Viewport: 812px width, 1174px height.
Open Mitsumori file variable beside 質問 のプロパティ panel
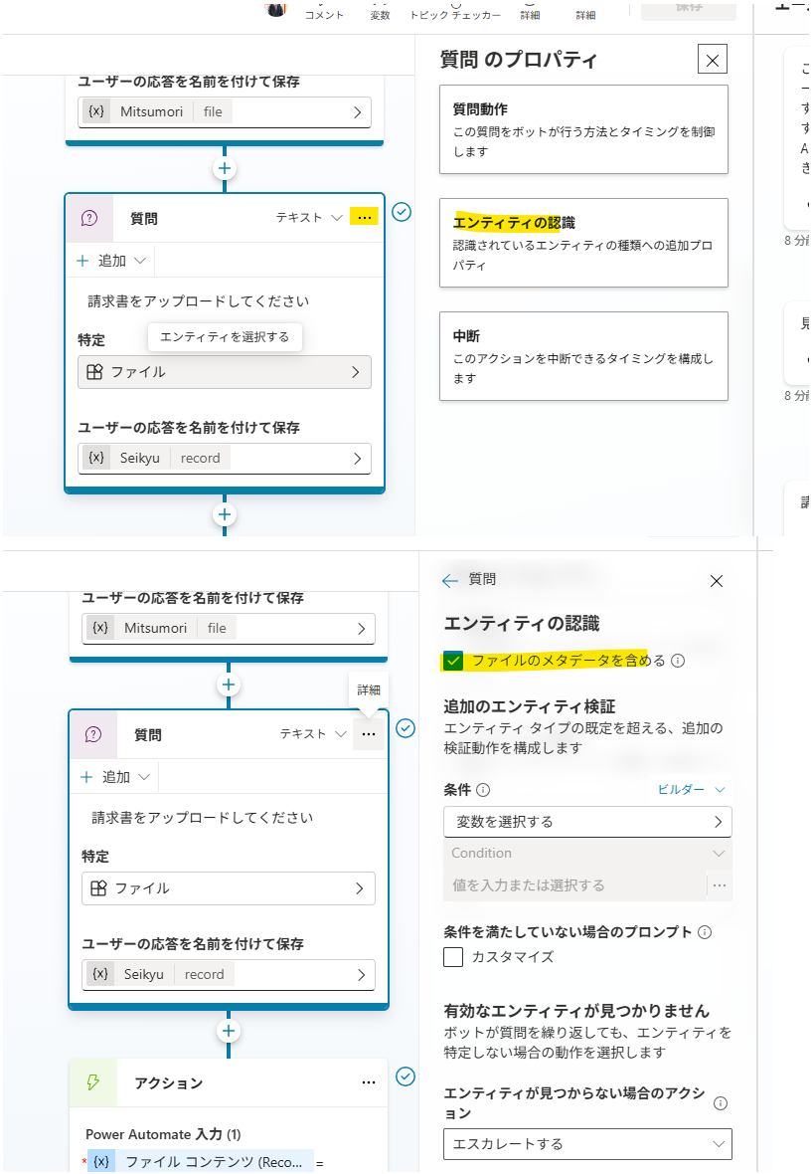click(x=225, y=112)
